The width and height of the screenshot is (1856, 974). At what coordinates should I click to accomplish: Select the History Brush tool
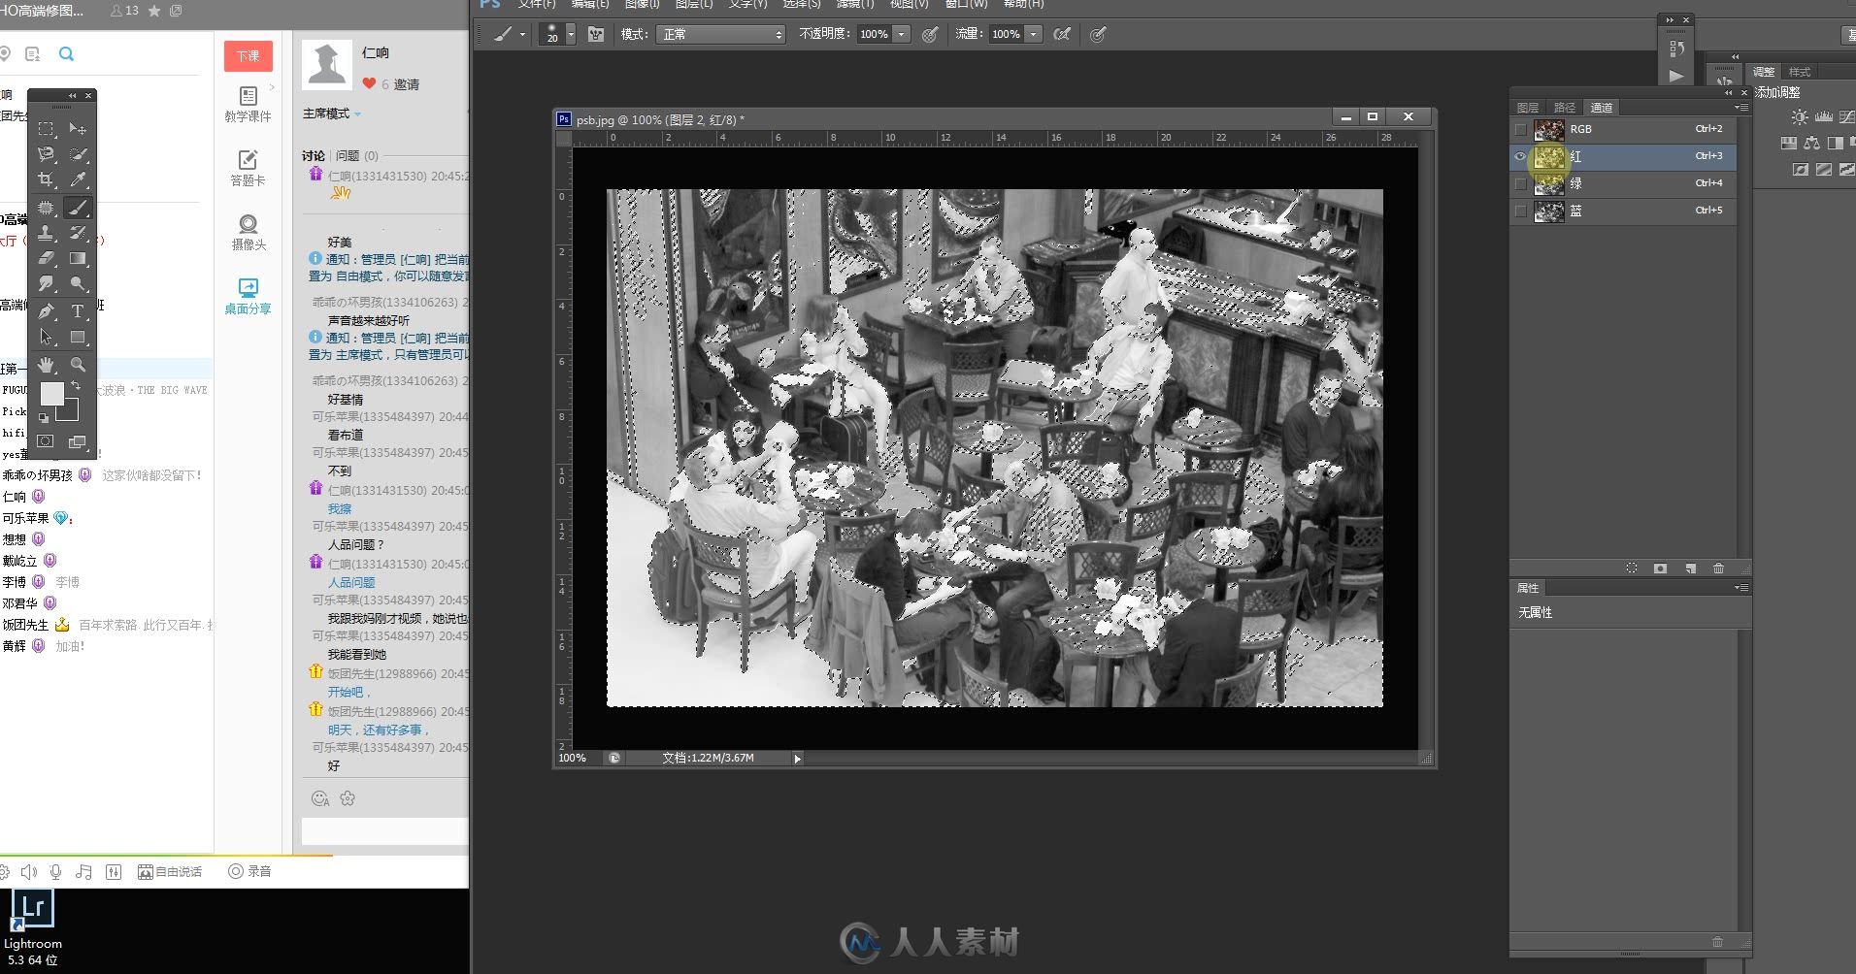coord(78,233)
